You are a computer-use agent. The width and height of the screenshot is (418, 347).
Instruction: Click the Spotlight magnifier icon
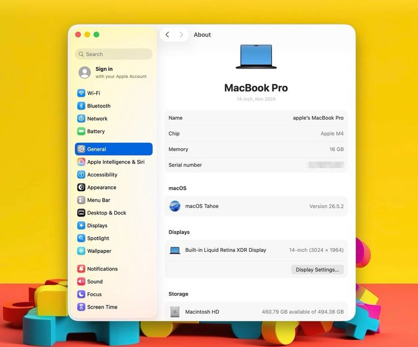click(81, 238)
